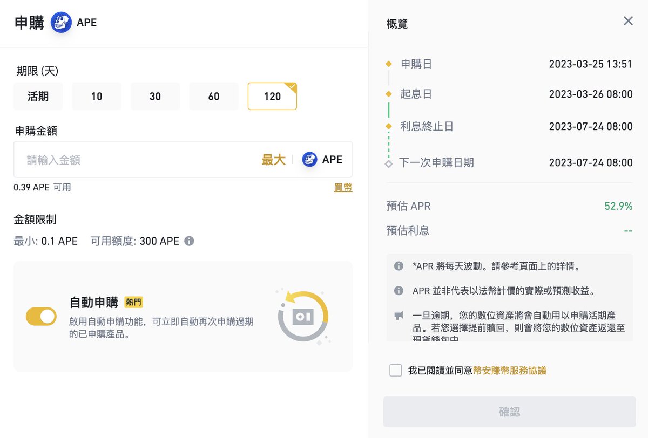Click the 利息終止日 date value
648x438 pixels.
[x=591, y=127]
